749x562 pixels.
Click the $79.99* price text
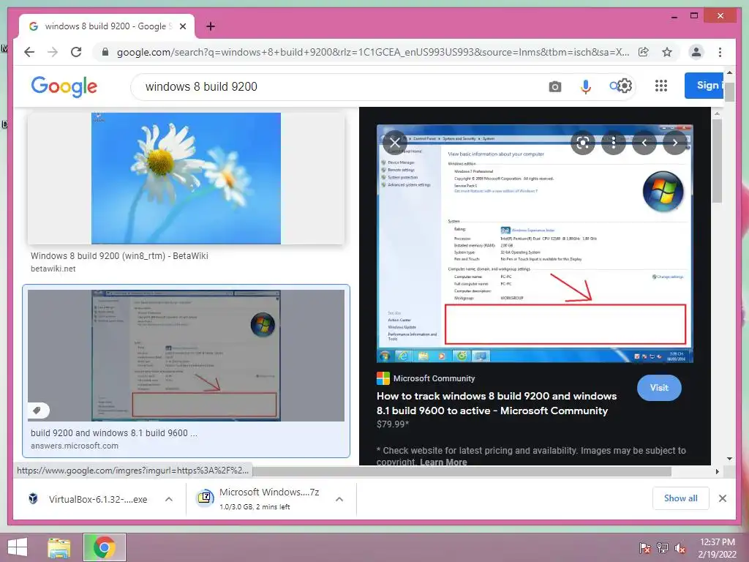click(393, 424)
